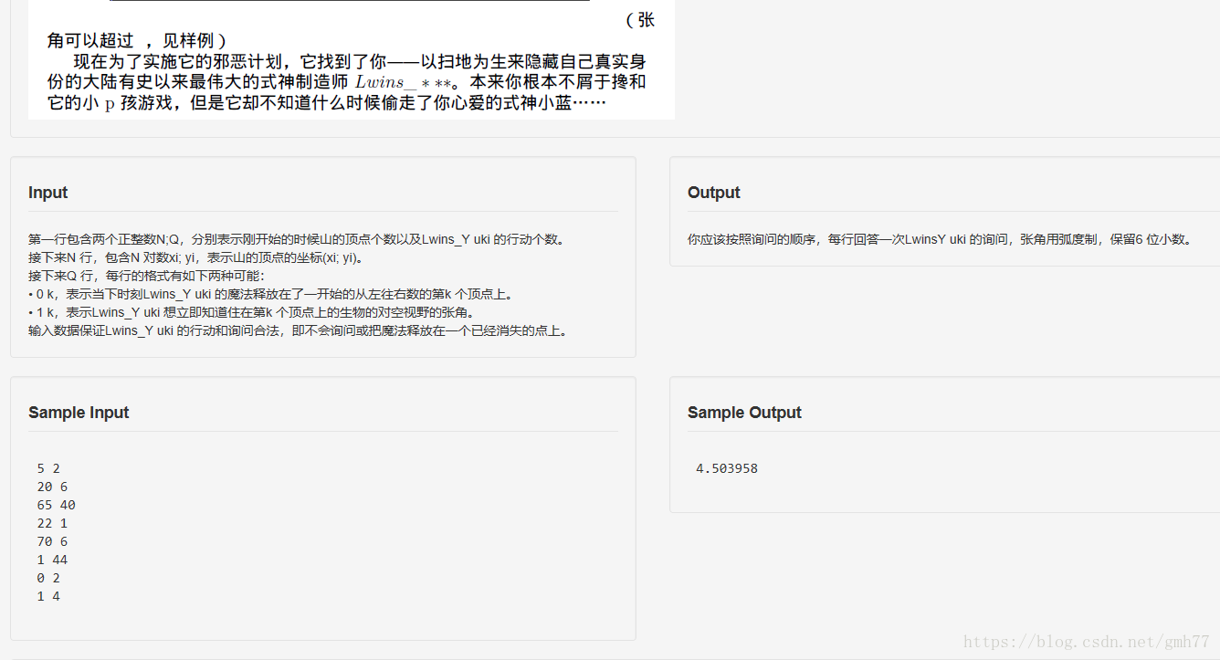Click the bullet line starting '• 0 k'
Image resolution: width=1220 pixels, height=660 pixels.
(x=271, y=294)
